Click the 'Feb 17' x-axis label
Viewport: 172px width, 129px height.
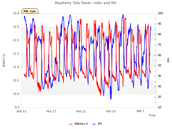click(x=51, y=111)
